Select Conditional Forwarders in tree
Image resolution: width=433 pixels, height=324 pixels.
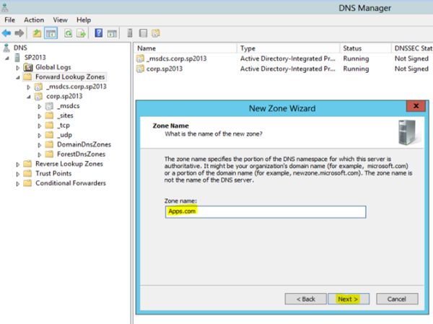point(71,183)
